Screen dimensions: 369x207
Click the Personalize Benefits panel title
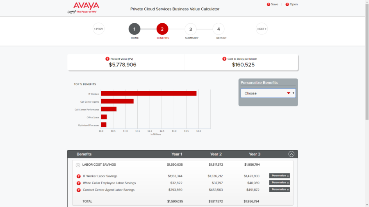click(259, 83)
